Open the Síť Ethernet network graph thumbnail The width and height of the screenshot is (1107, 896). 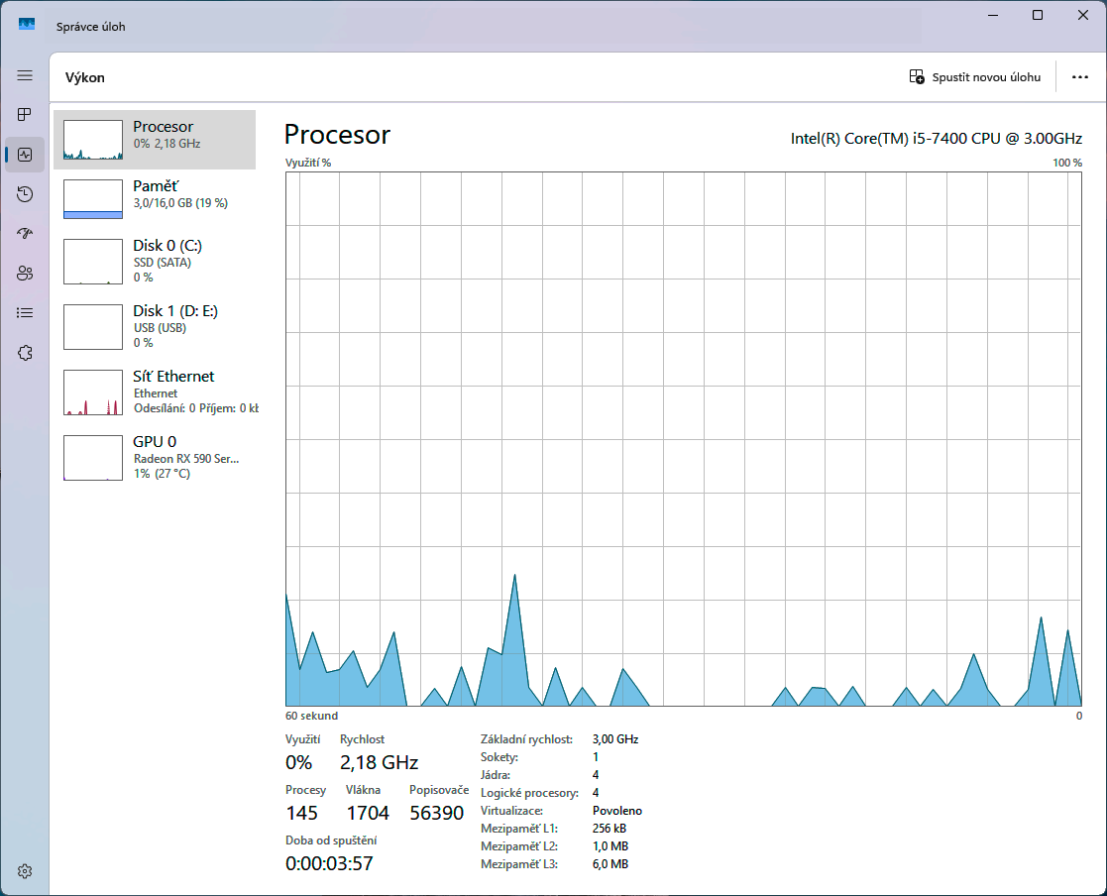(93, 392)
